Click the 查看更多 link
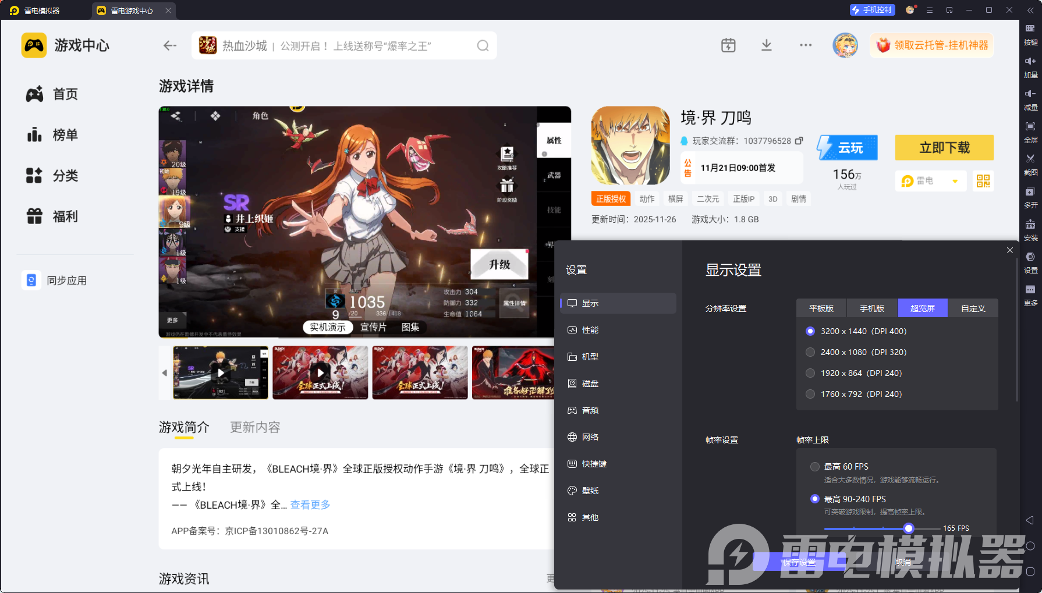 (x=310, y=505)
